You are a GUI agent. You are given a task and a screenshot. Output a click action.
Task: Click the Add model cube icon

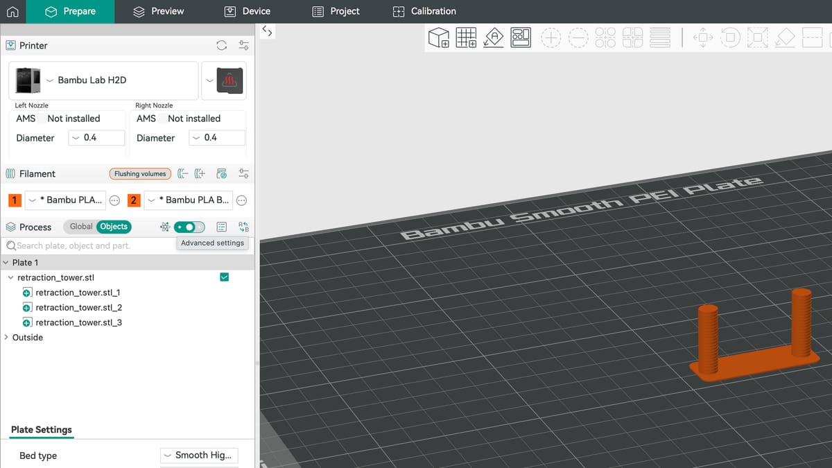click(x=438, y=37)
